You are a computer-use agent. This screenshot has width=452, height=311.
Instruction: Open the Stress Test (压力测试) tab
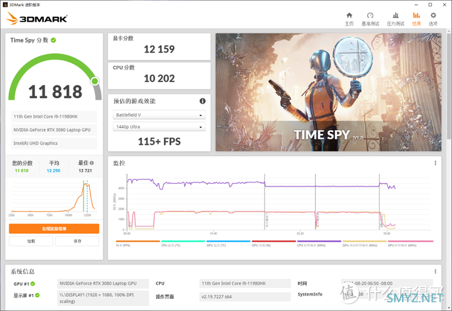395,19
